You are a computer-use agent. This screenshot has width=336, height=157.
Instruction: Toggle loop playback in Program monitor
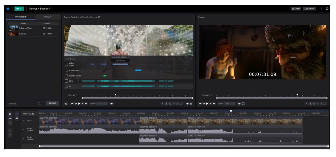tap(325, 104)
